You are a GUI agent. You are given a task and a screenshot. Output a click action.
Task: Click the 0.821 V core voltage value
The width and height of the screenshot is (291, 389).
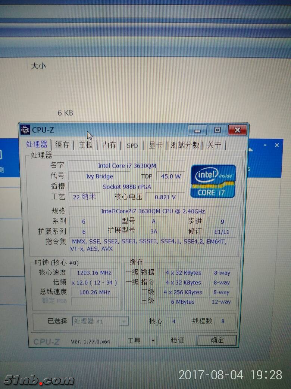(x=165, y=197)
